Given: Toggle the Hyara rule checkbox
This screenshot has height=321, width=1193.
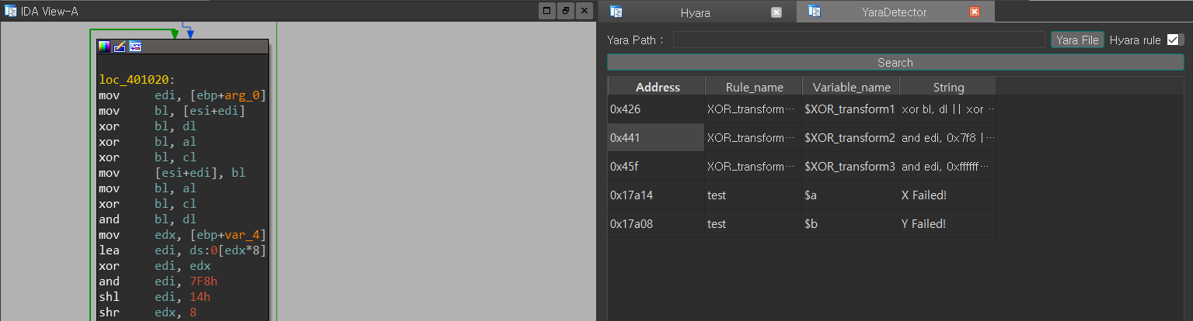Looking at the screenshot, I should click(1174, 40).
